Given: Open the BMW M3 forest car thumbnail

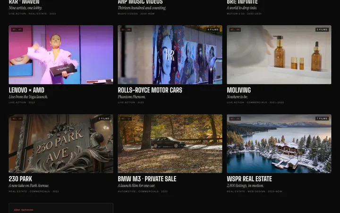Looking at the screenshot, I should 170,144.
